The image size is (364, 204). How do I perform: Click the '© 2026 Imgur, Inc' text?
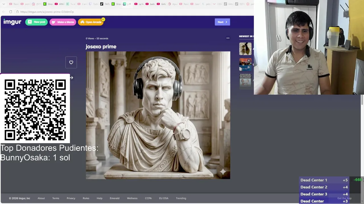[x=19, y=198]
